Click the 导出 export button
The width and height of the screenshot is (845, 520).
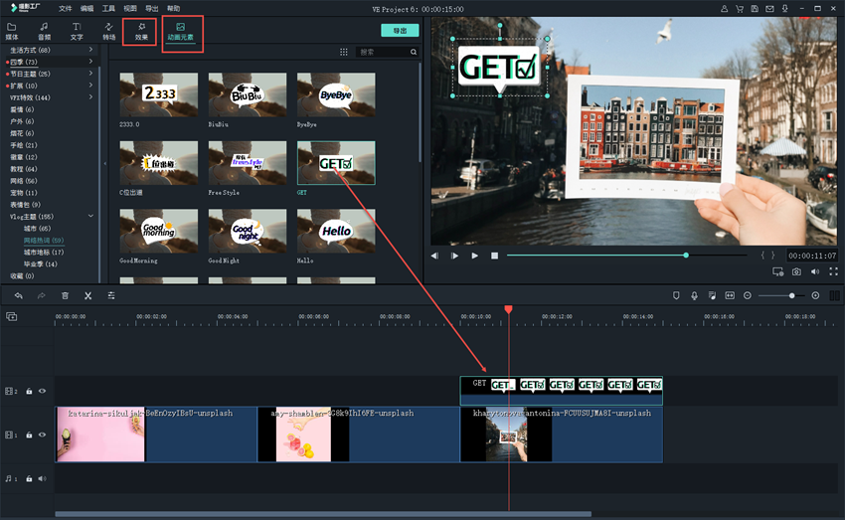click(400, 31)
